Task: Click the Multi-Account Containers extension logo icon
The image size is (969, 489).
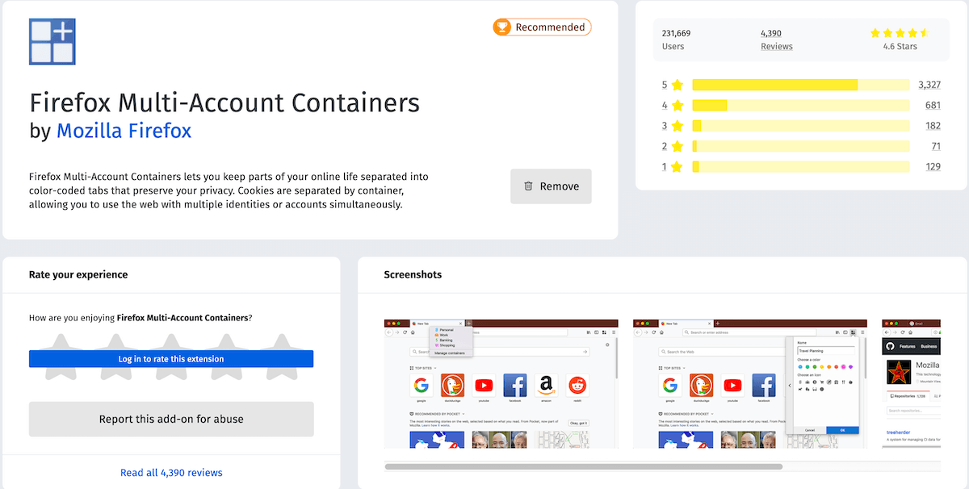Action: tap(52, 40)
